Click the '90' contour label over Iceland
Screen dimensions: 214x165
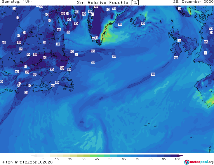click(x=143, y=23)
